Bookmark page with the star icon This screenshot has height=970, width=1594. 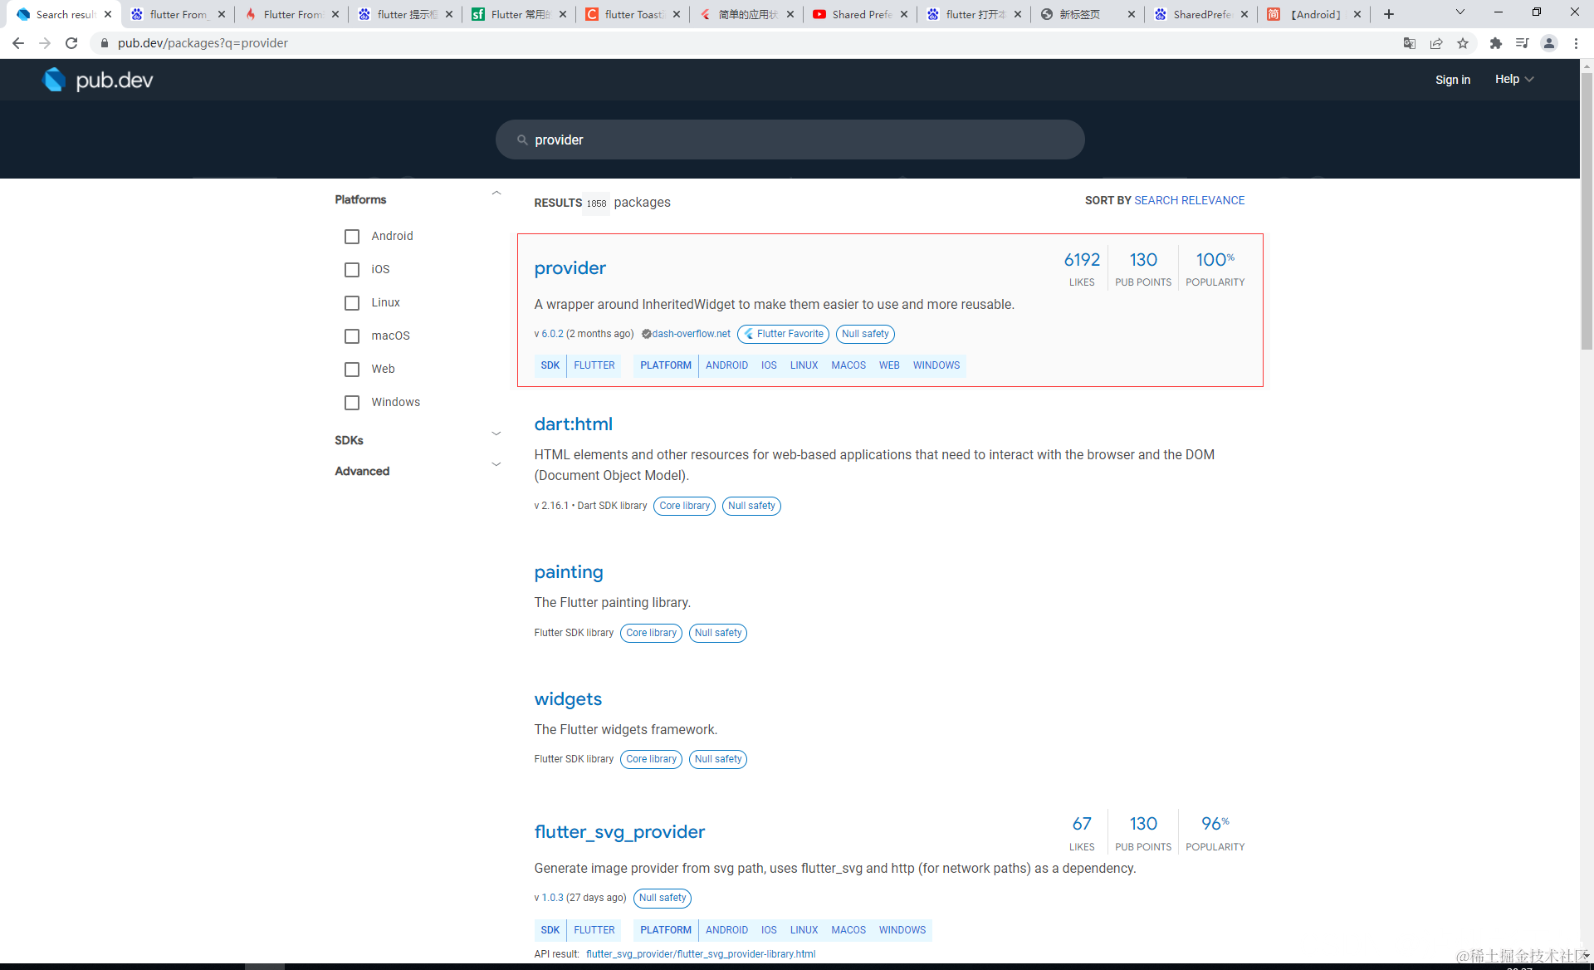point(1463,43)
